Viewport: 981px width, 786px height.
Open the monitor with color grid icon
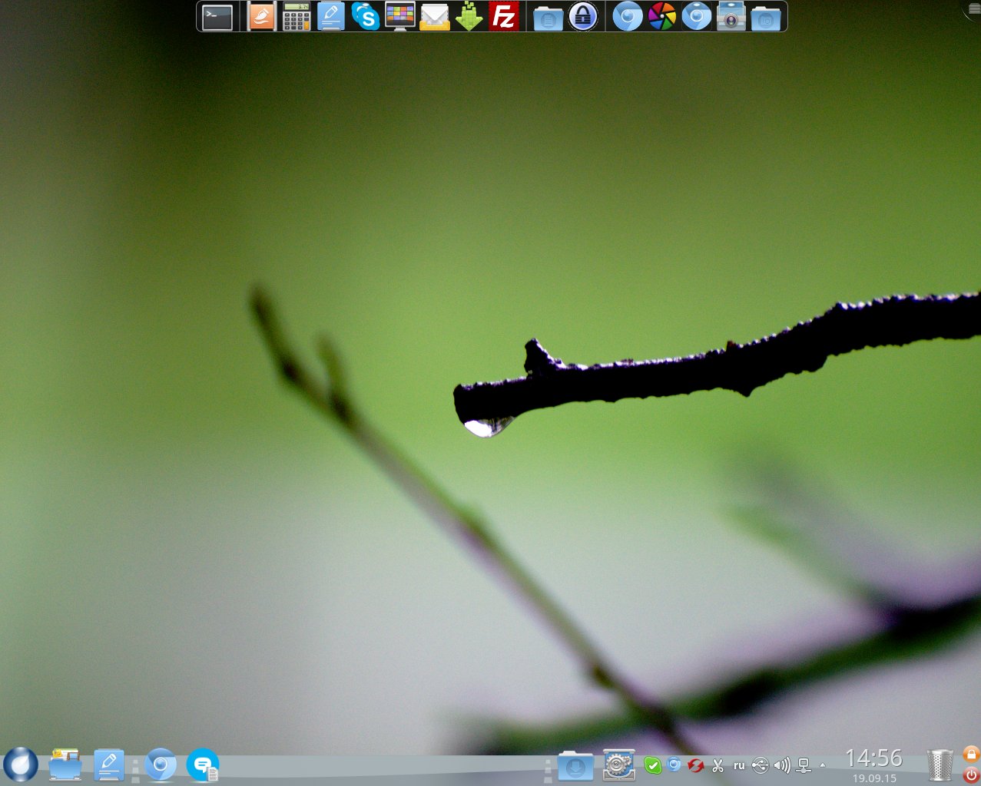pos(399,17)
